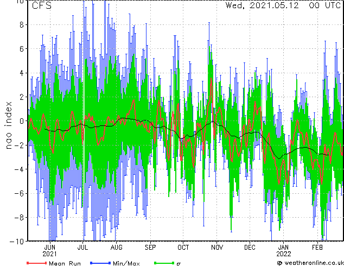The image size is (344, 266).
Task: Click the y-axis value -10
Action: pos(17,241)
